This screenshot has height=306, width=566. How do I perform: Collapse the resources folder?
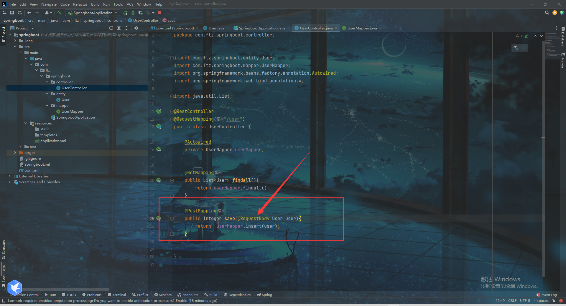coord(26,123)
